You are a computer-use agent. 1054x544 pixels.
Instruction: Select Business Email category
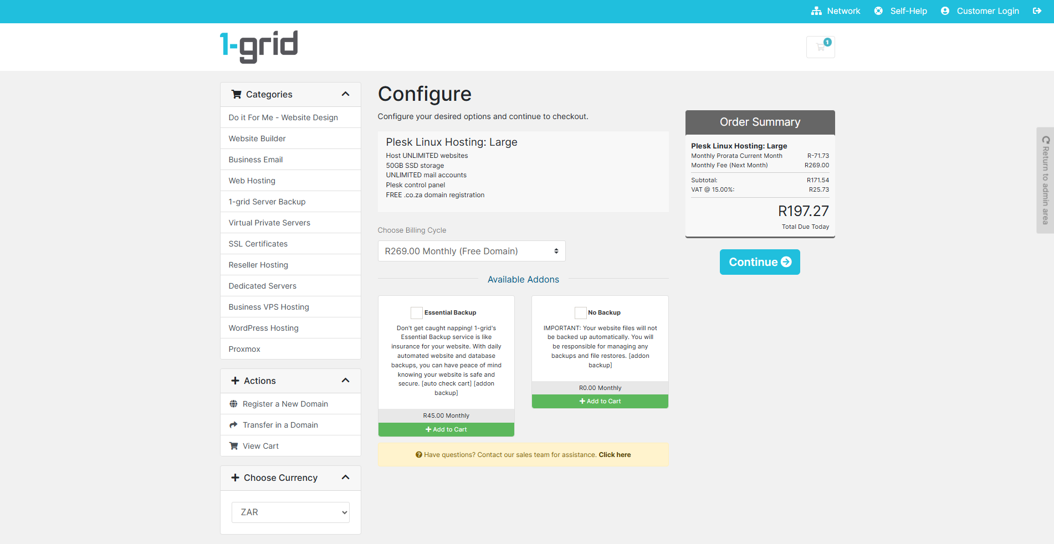pyautogui.click(x=290, y=160)
